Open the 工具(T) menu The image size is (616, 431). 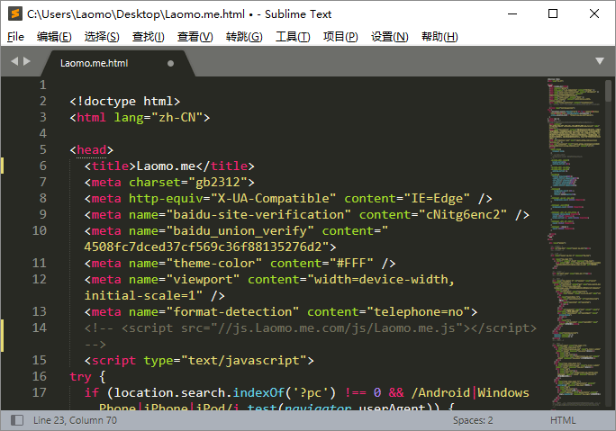coord(293,37)
